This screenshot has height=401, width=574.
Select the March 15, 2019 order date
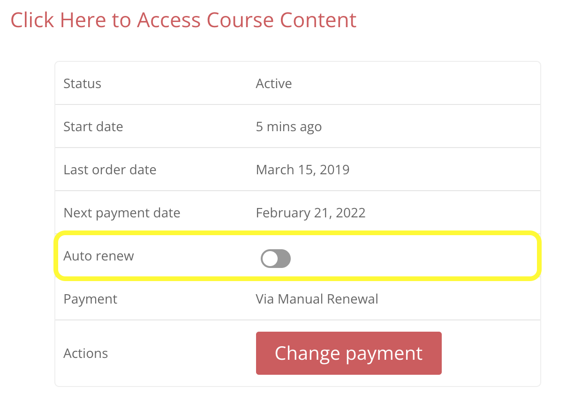tap(302, 170)
